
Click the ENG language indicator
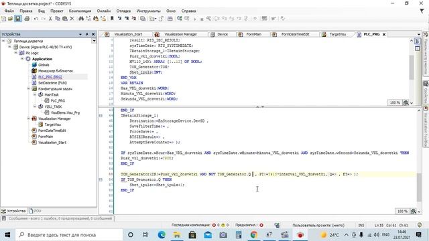tap(386, 235)
